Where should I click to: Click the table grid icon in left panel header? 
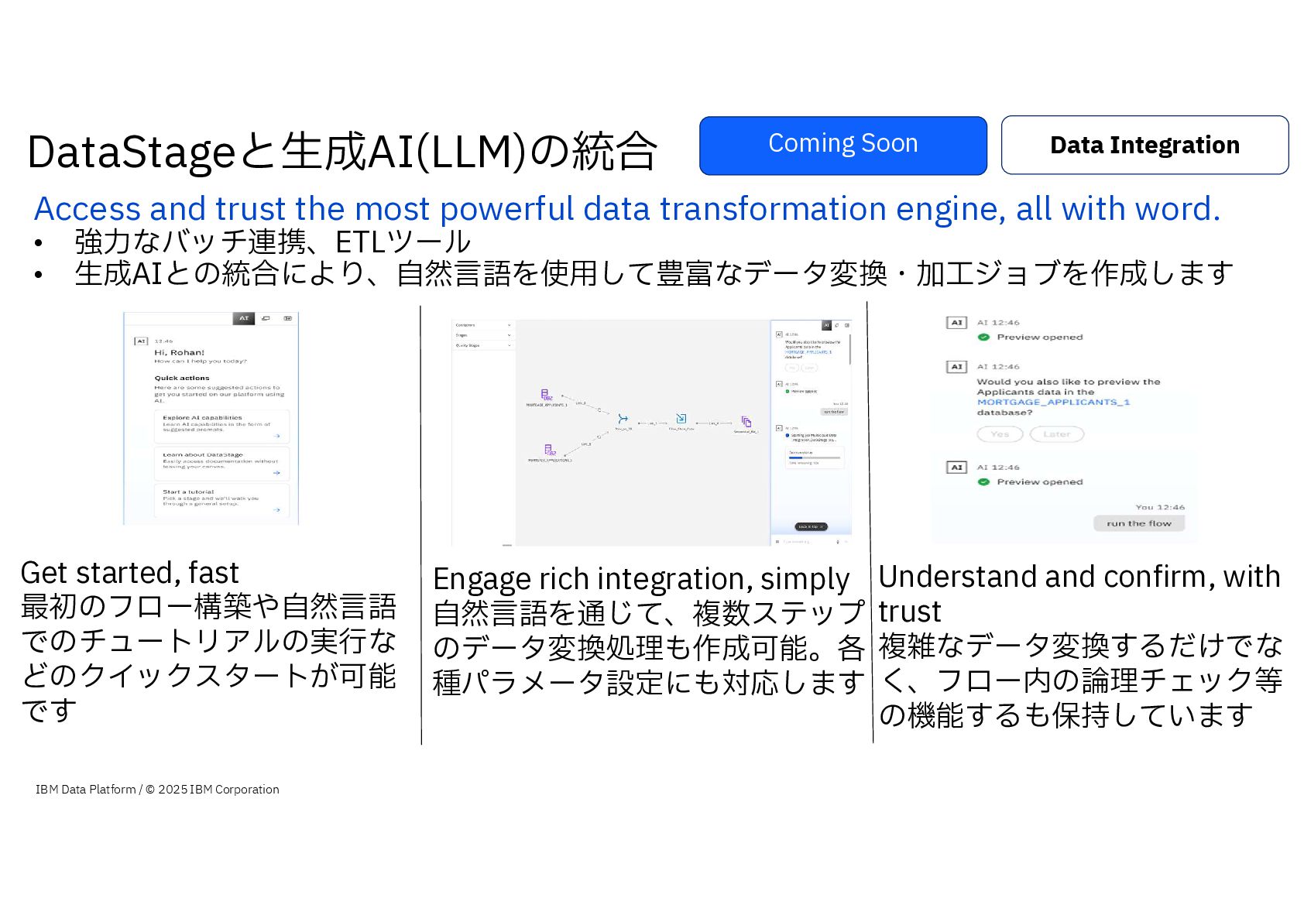tap(287, 318)
